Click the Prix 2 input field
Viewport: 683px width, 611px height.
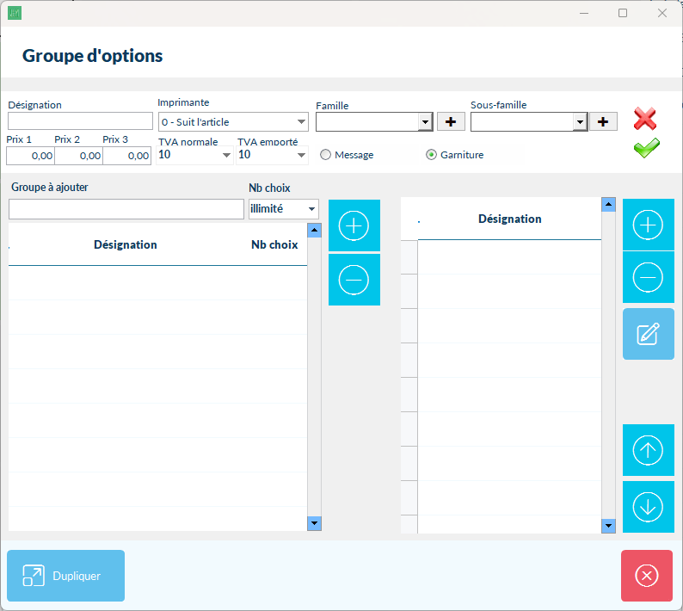(x=79, y=156)
